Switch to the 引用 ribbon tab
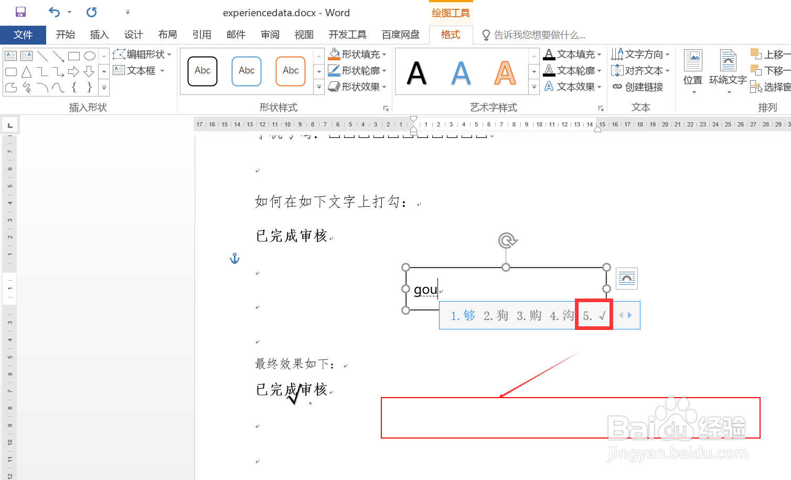 coord(201,35)
